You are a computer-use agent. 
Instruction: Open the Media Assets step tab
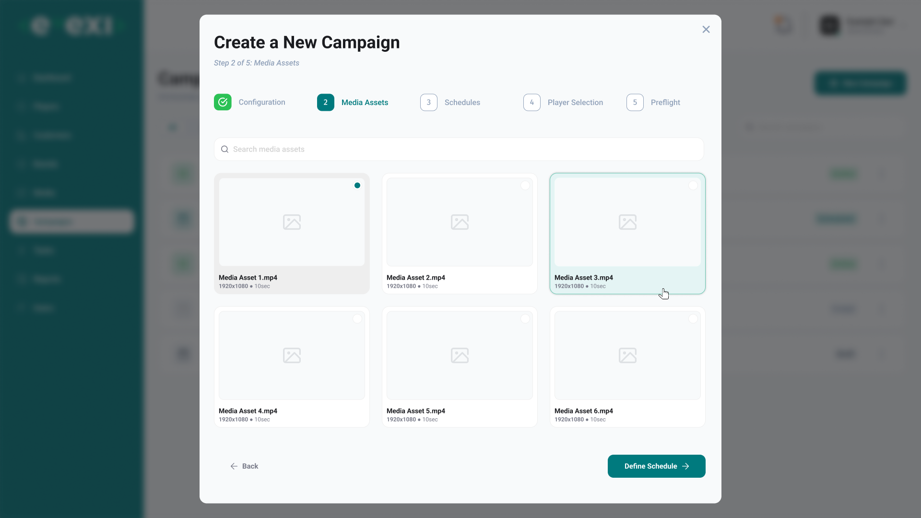pyautogui.click(x=353, y=102)
